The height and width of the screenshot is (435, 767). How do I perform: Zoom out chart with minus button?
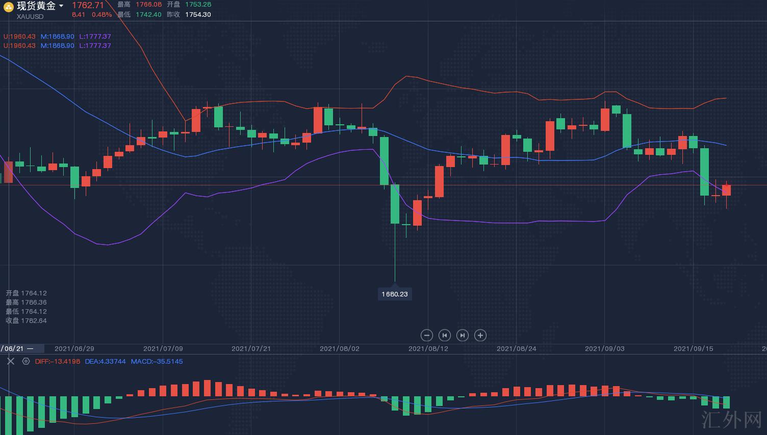pyautogui.click(x=427, y=335)
